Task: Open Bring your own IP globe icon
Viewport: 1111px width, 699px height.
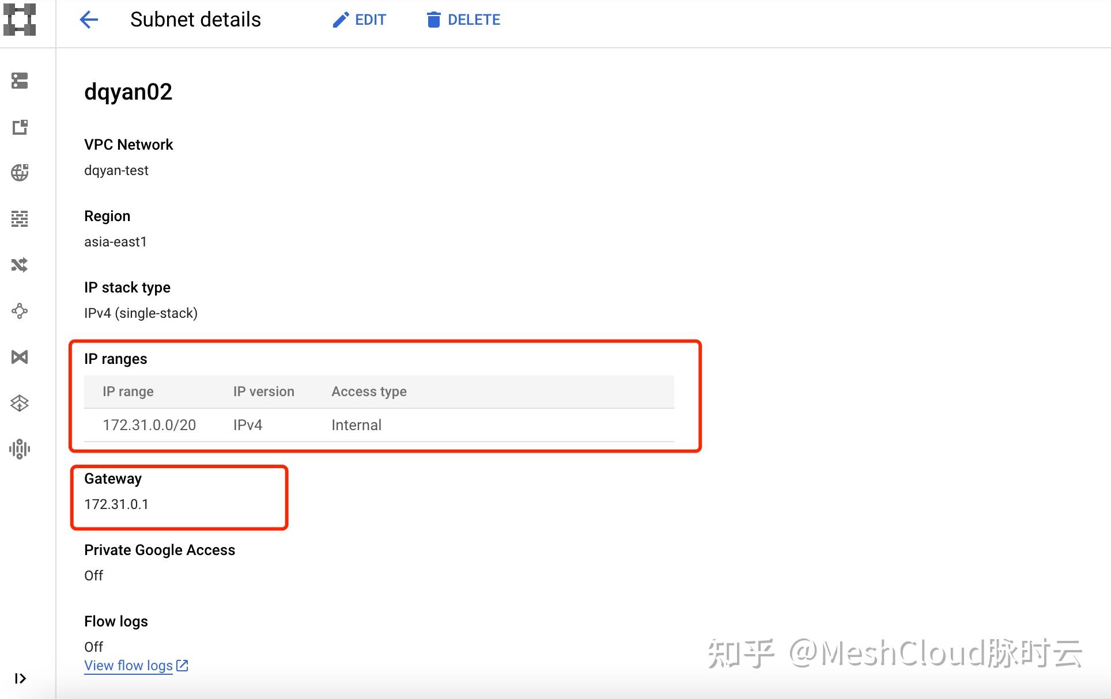Action: [x=20, y=173]
